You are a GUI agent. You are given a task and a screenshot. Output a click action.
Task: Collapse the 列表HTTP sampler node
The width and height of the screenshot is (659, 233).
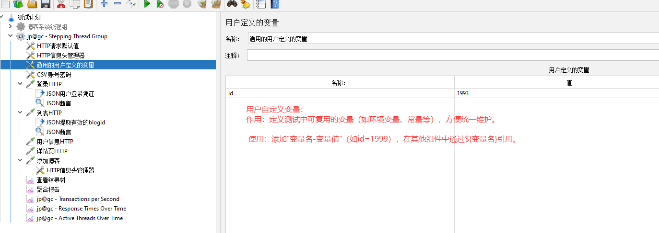[20, 112]
